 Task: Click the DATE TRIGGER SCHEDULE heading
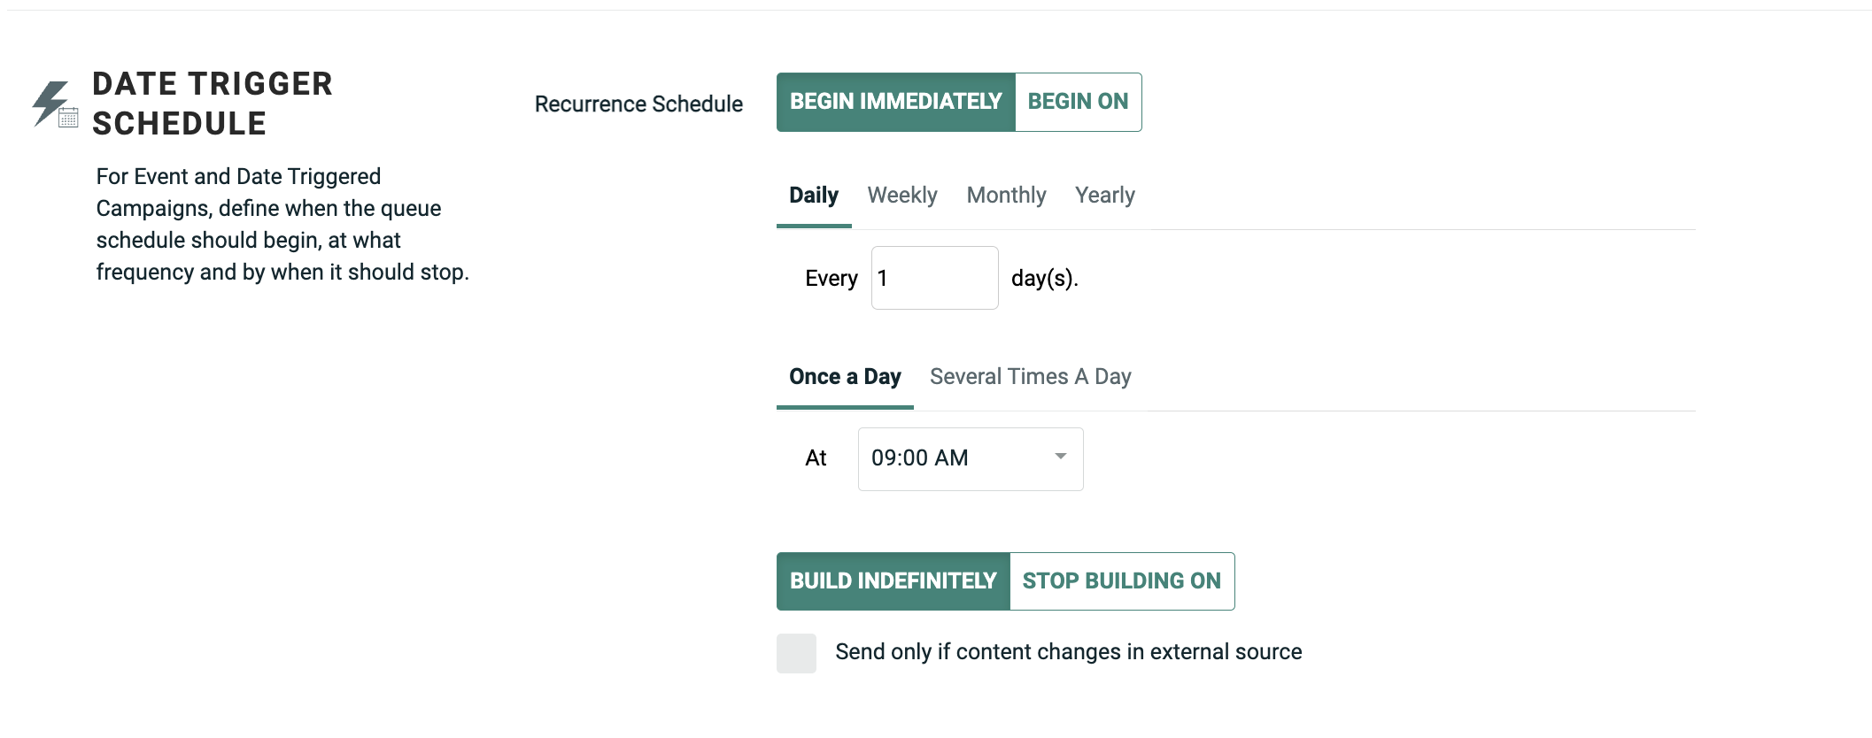(x=213, y=104)
